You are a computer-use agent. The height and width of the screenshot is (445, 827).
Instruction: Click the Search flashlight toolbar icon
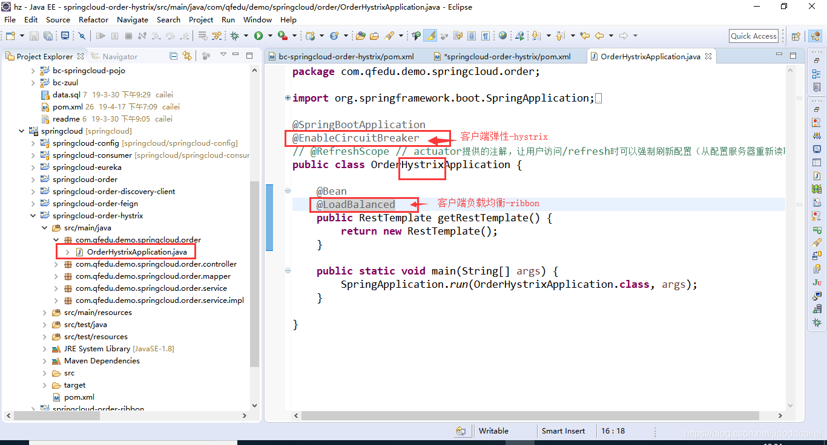click(389, 36)
